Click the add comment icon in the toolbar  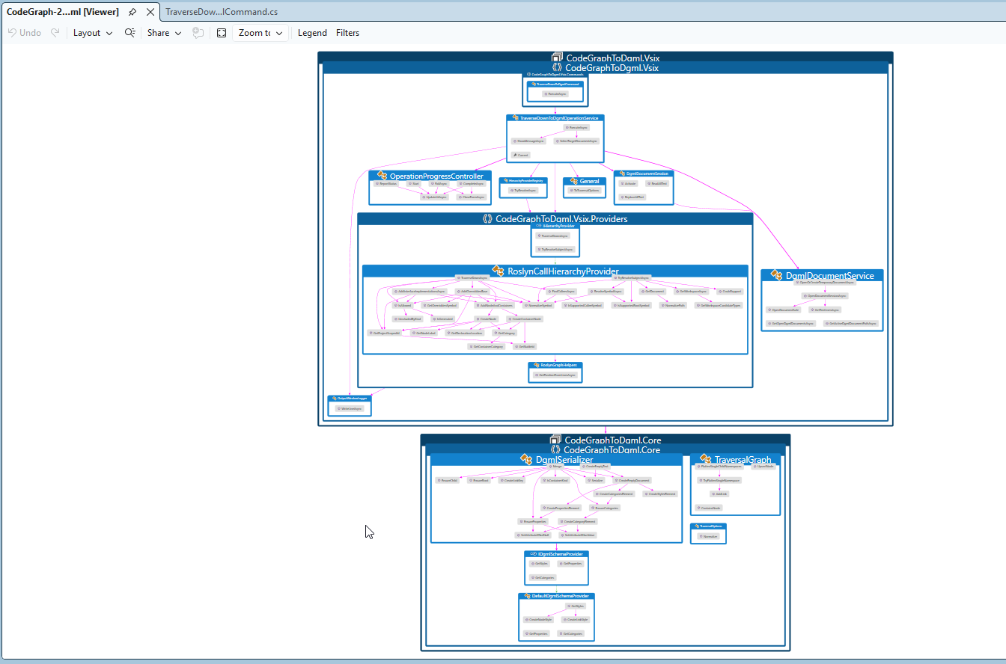click(198, 33)
